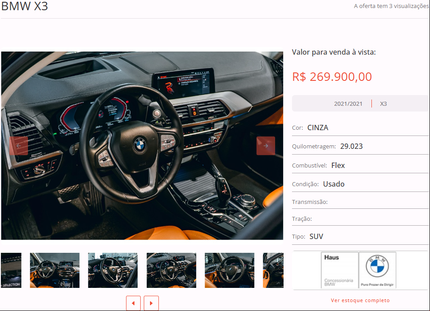
Task: Click the Haus Concessionária BMW logo
Action: pyautogui.click(x=339, y=270)
